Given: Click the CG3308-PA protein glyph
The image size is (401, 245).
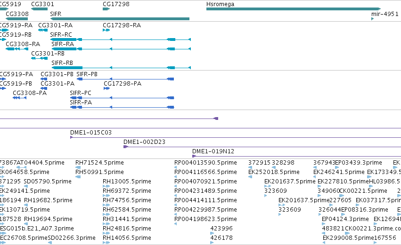Looking at the screenshot, I should click(x=19, y=98).
